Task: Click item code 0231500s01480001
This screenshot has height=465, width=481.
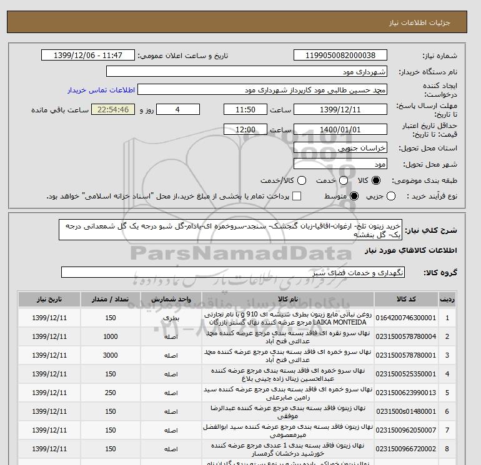Action: point(406,411)
